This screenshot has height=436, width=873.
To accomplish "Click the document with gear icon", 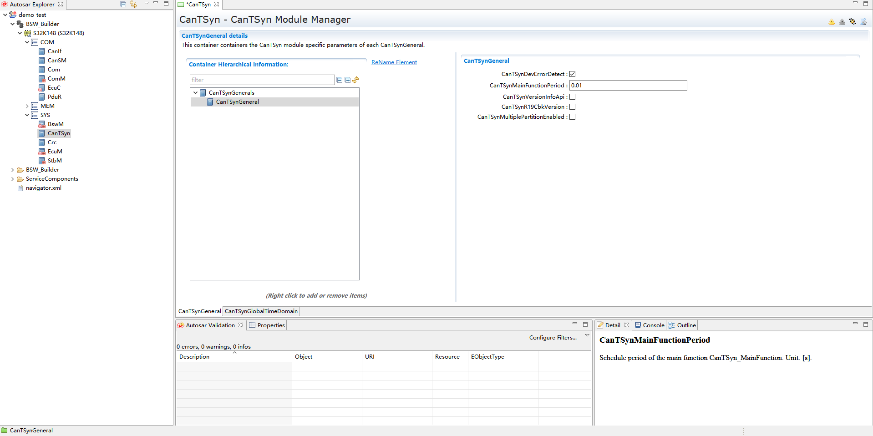I will click(x=863, y=22).
